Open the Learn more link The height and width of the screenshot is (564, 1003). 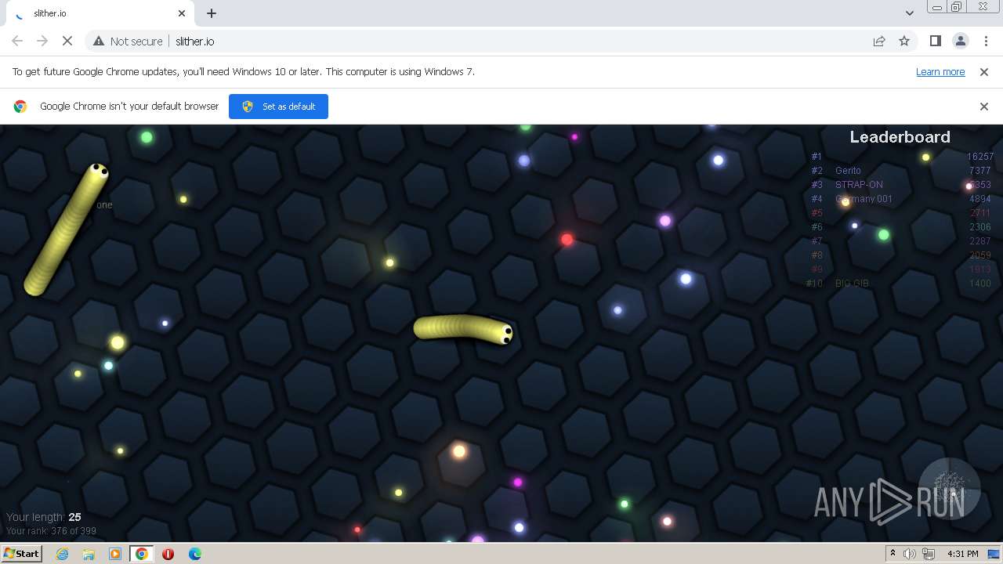coord(940,71)
